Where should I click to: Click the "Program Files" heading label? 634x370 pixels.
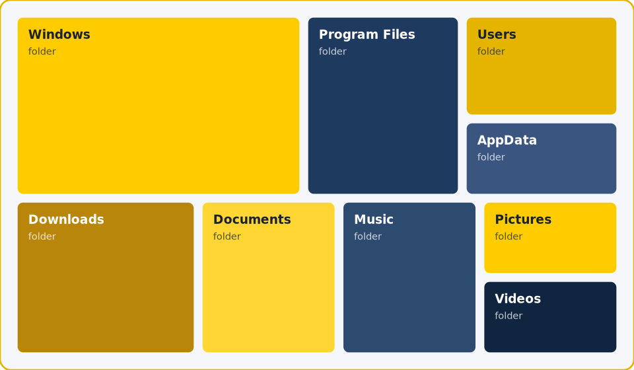point(367,35)
